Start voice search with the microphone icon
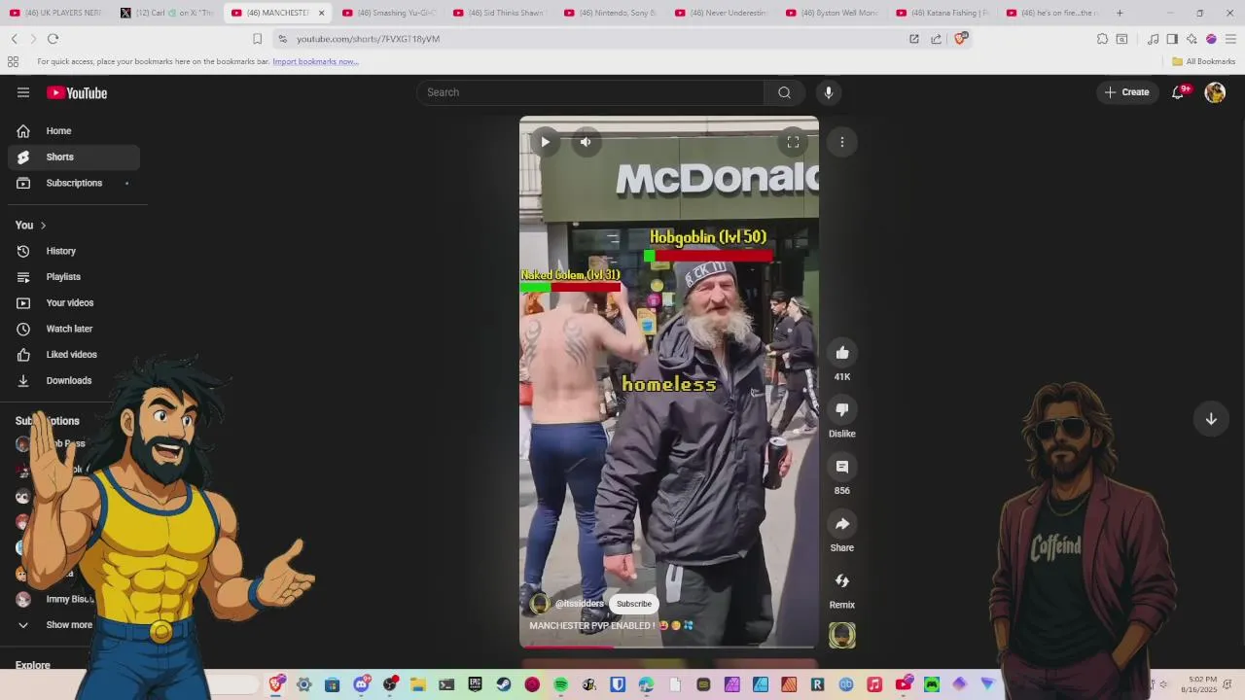Image resolution: width=1245 pixels, height=700 pixels. pyautogui.click(x=829, y=92)
